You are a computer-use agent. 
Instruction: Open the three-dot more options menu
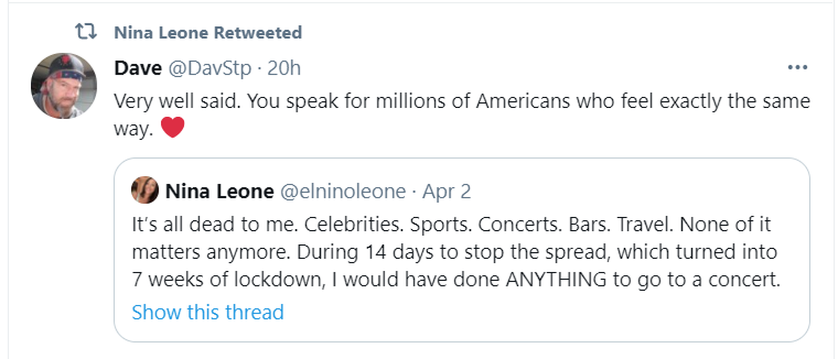click(x=797, y=67)
